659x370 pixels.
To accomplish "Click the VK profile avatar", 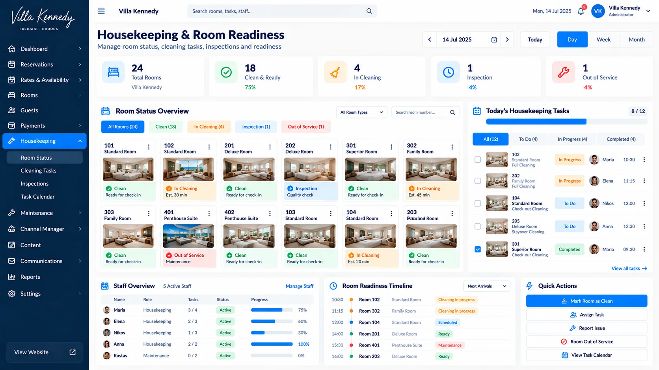I will 598,11.
